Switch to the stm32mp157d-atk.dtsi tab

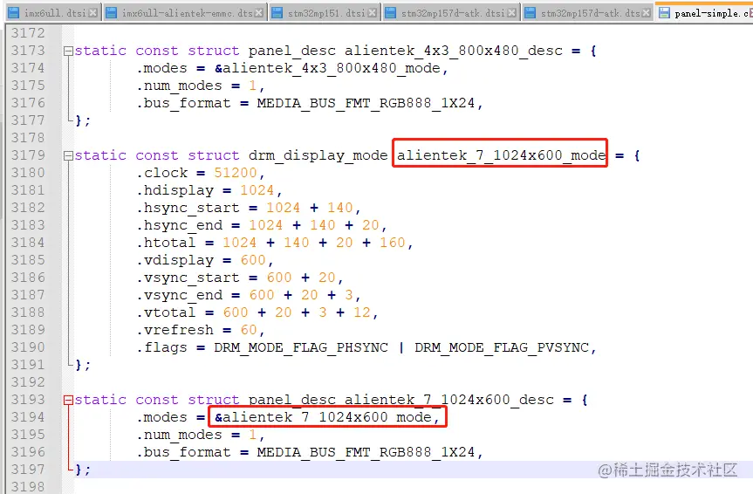click(452, 12)
